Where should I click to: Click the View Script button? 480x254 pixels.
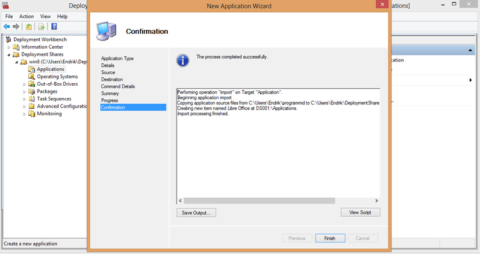click(360, 212)
